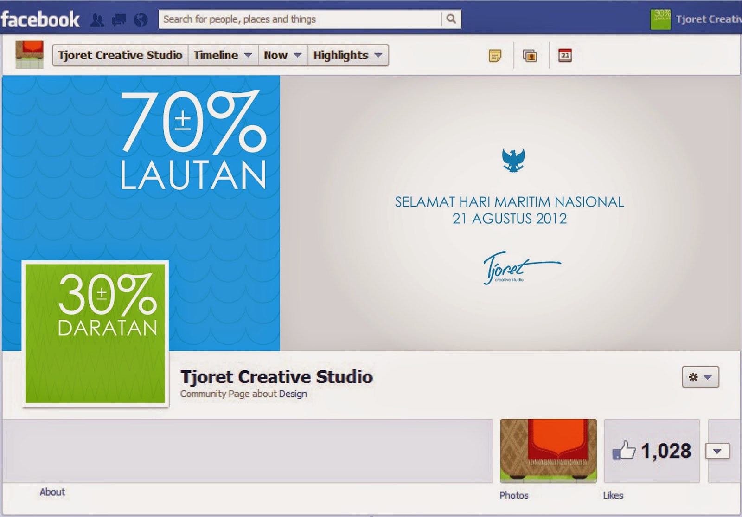742x517 pixels.
Task: Open the gear settings dropdown
Action: 700,377
